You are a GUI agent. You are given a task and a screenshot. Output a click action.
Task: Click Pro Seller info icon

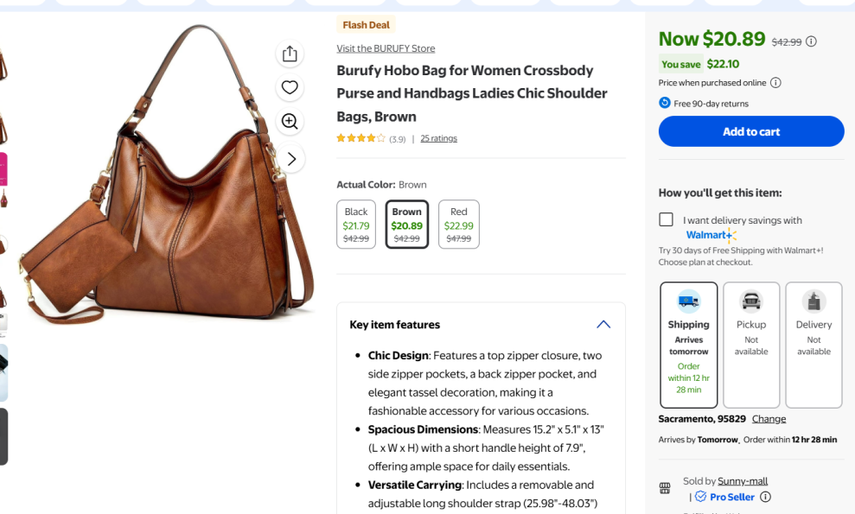tap(765, 497)
